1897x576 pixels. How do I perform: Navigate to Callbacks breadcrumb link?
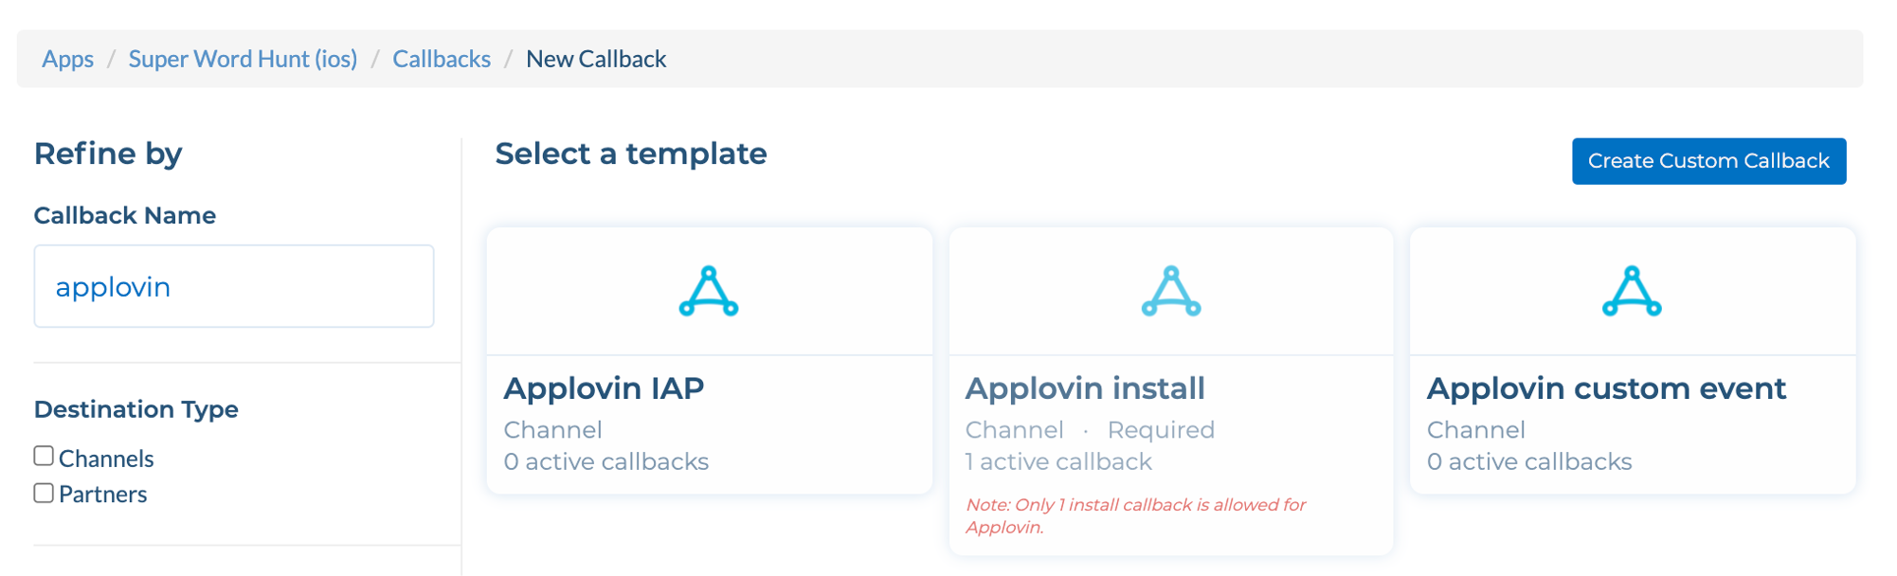coord(442,59)
